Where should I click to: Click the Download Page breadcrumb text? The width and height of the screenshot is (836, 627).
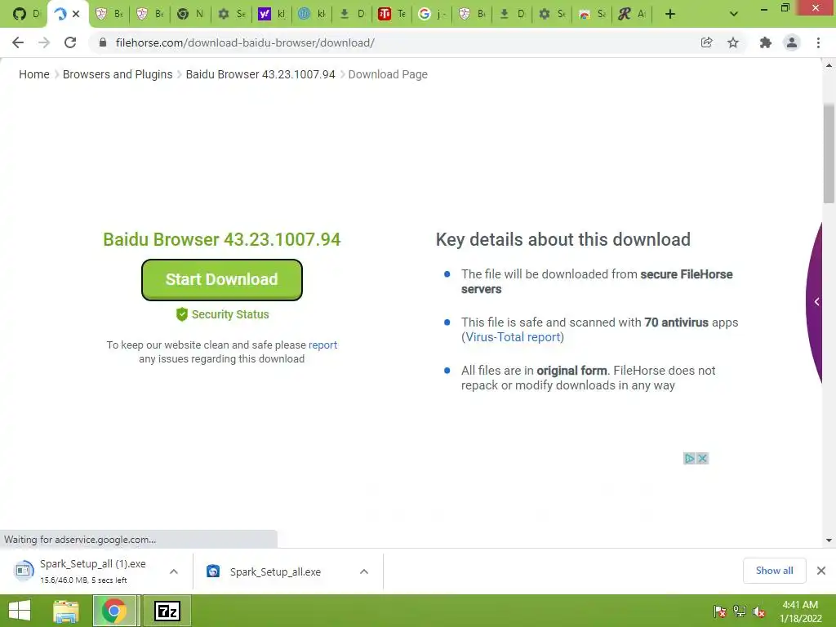click(x=388, y=74)
